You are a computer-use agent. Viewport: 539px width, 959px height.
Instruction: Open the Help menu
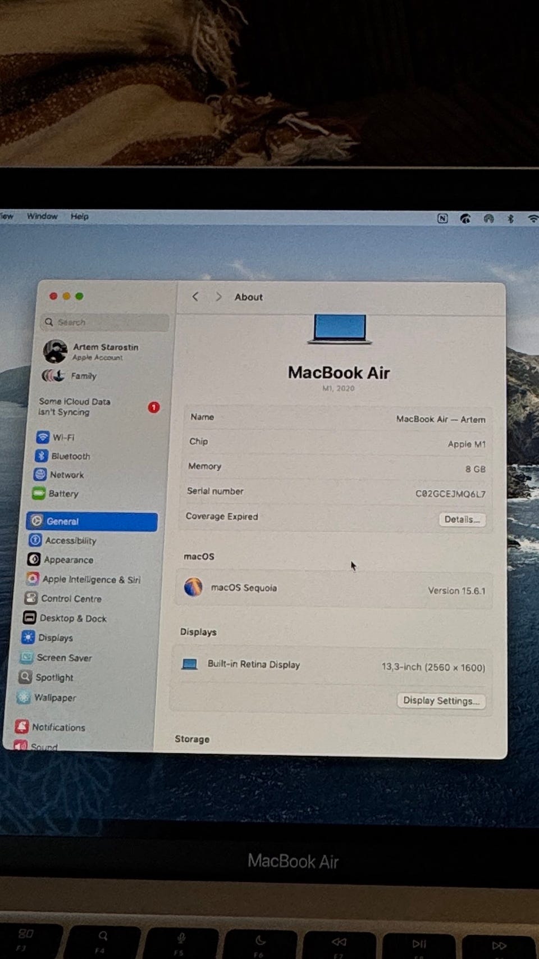pos(79,216)
